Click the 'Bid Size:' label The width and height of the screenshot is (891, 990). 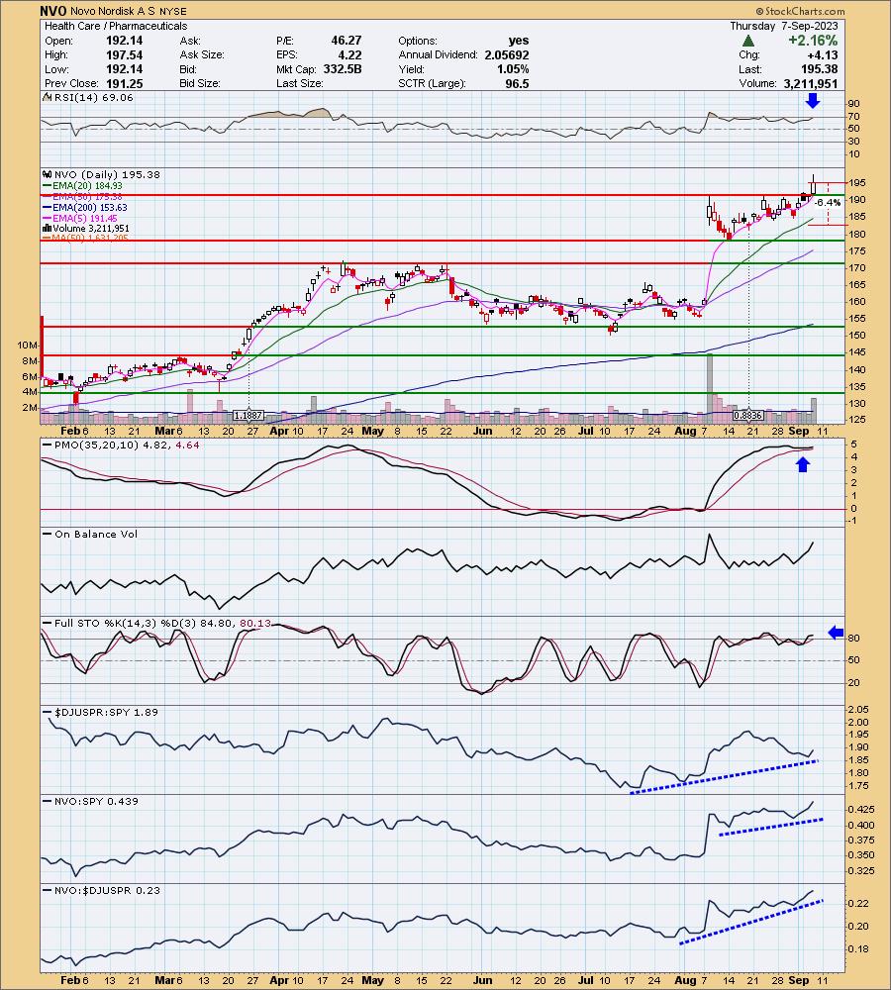tap(200, 83)
